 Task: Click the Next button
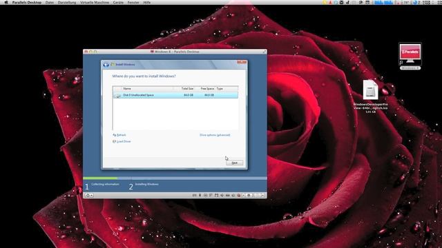click(x=234, y=163)
